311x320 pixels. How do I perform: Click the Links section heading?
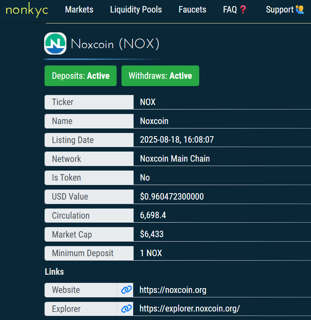pos(54,272)
